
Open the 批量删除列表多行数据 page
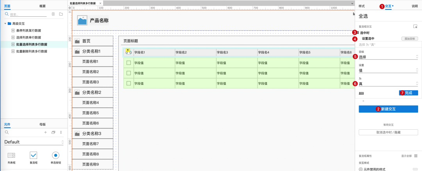click(32, 51)
